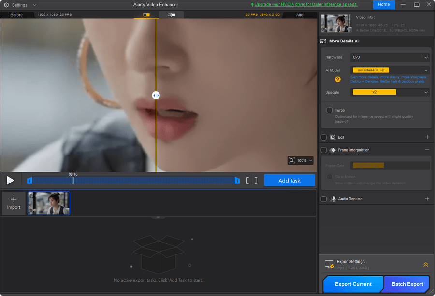Image resolution: width=435 pixels, height=296 pixels.
Task: Enable the Frame Interpolation checkbox
Action: click(x=323, y=150)
